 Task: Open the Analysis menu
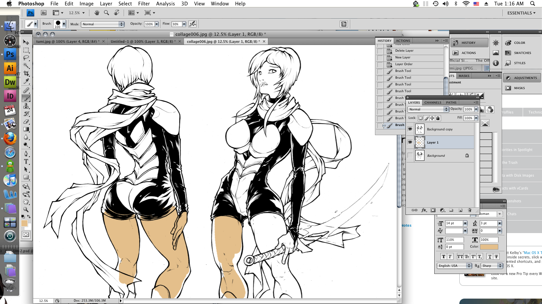click(165, 4)
